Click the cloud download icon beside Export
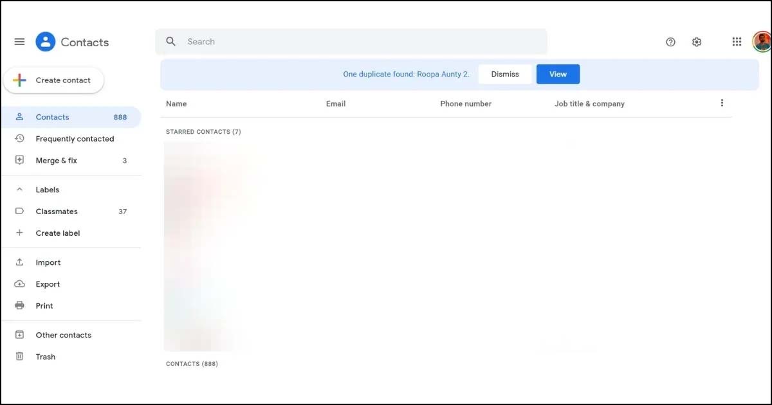Image resolution: width=772 pixels, height=405 pixels. pos(19,284)
